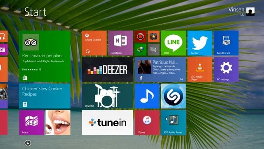Viewport: 264px width, 149px height.
Task: Open Chicken Slow Cooker Recipes tile
Action: (45, 96)
